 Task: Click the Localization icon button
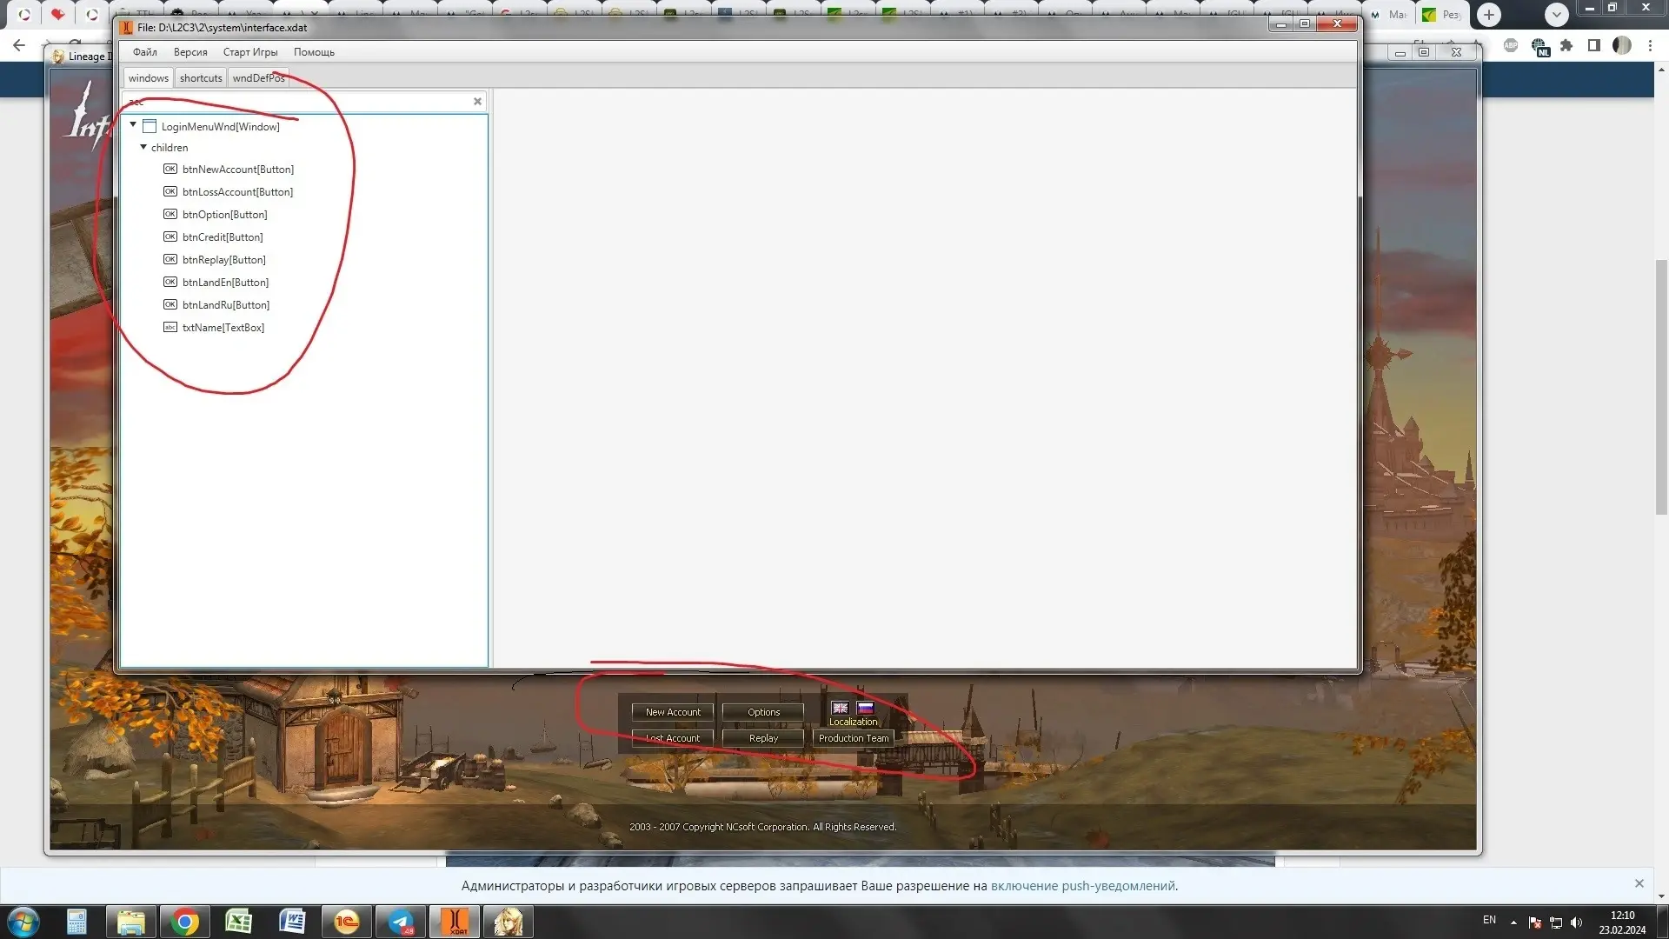pos(853,712)
